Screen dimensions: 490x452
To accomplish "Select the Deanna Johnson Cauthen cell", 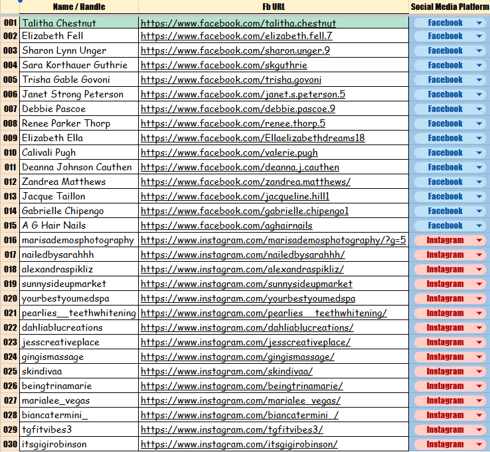I will pyautogui.click(x=79, y=167).
